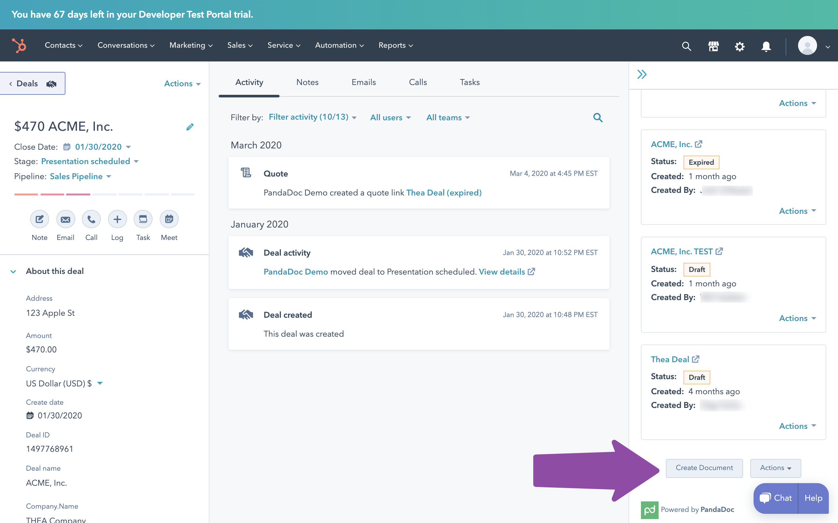This screenshot has width=838, height=523.
Task: Click the Create Document button
Action: (x=704, y=468)
